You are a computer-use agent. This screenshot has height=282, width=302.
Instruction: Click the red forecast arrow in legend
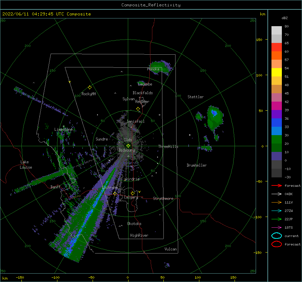pyautogui.click(x=276, y=185)
